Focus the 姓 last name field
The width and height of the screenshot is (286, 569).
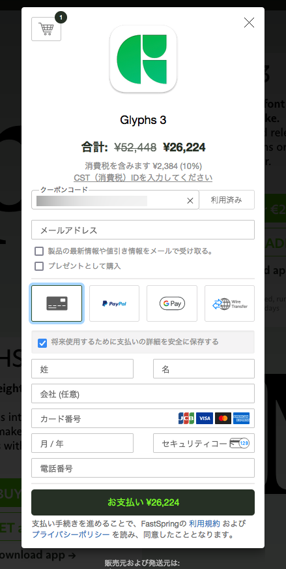(82, 369)
